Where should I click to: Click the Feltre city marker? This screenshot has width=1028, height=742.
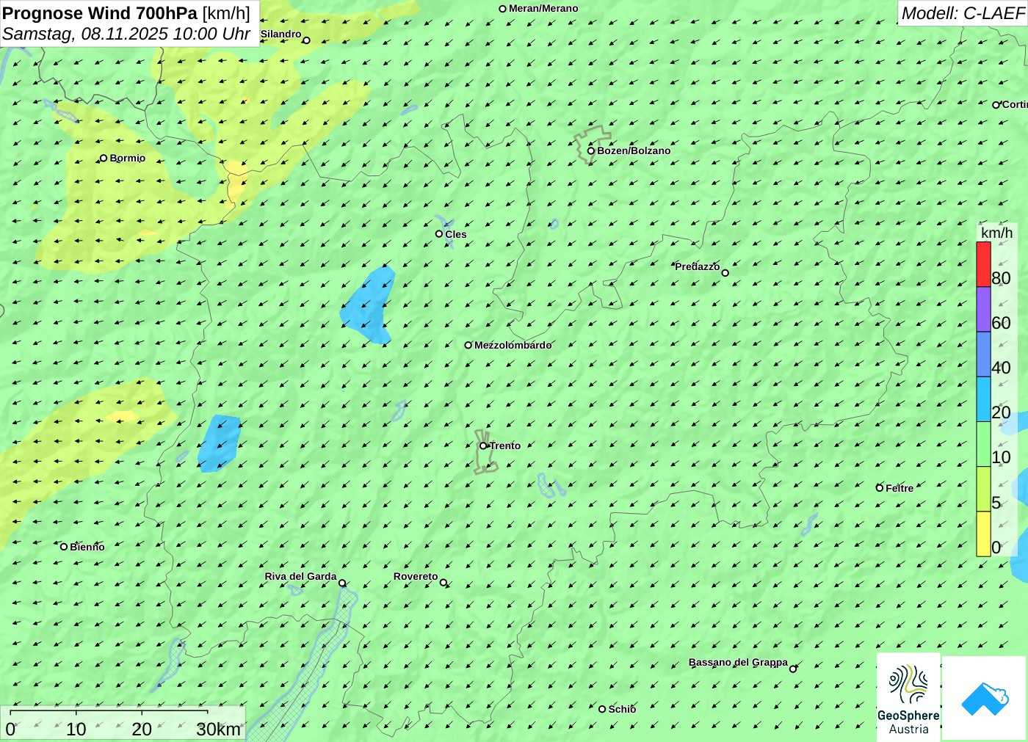click(x=880, y=488)
